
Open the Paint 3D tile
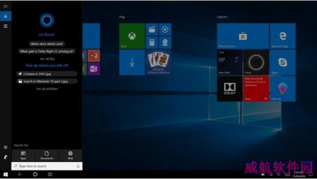click(283, 89)
